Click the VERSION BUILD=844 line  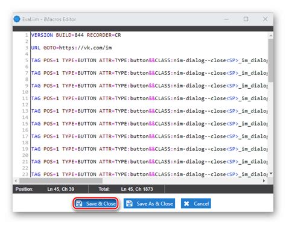coord(76,35)
